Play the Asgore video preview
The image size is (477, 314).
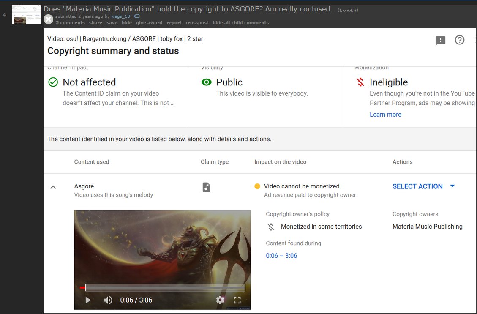(x=88, y=300)
